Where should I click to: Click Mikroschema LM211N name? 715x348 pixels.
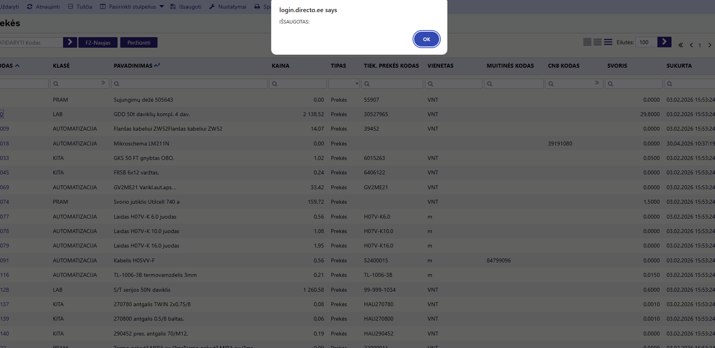click(x=141, y=144)
